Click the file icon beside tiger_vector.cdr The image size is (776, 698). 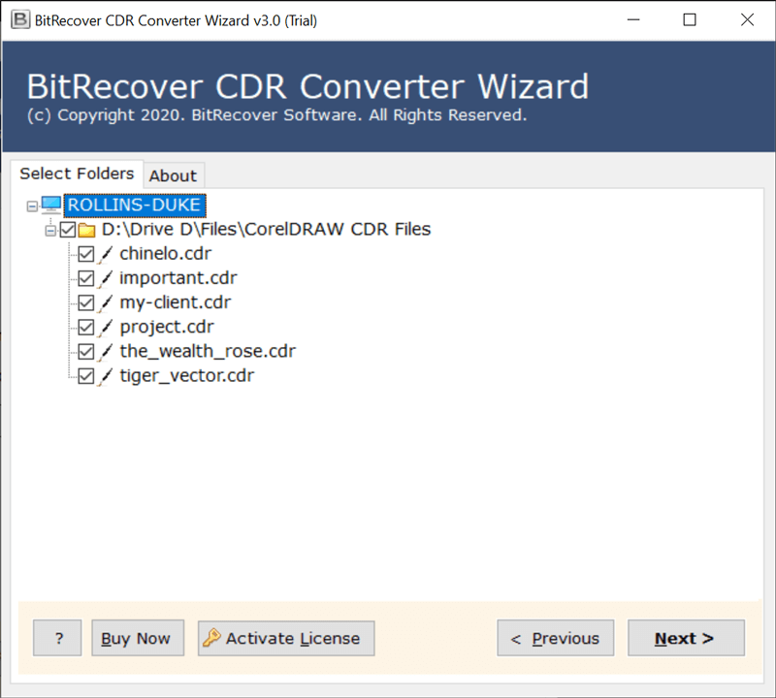point(106,375)
